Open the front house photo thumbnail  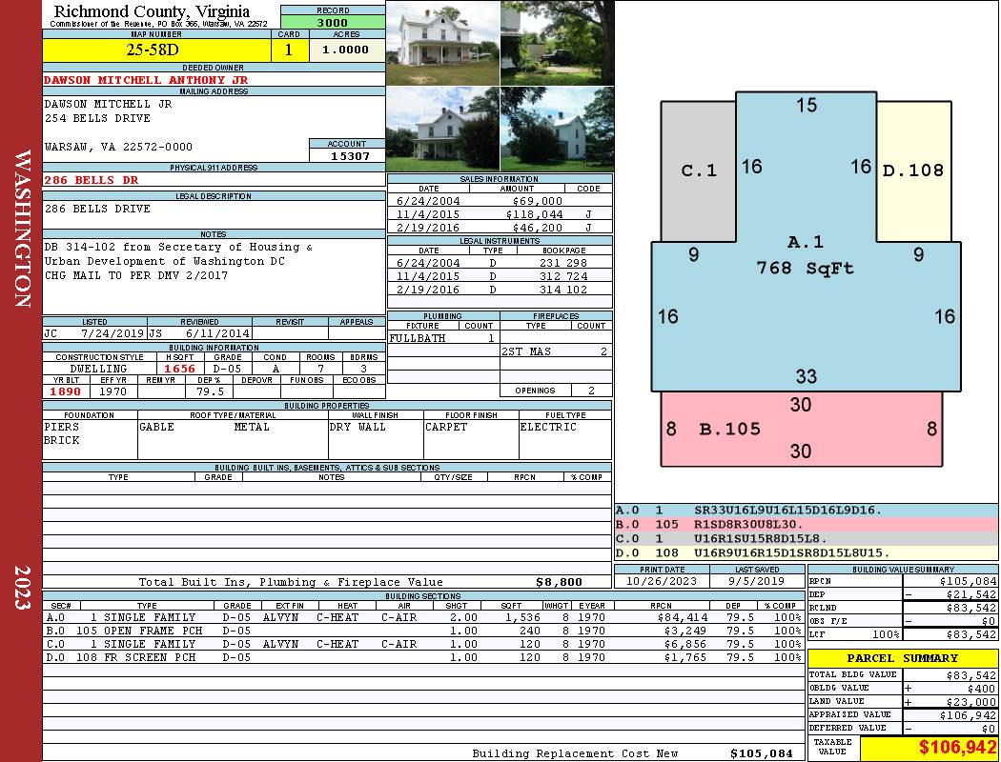click(x=443, y=43)
